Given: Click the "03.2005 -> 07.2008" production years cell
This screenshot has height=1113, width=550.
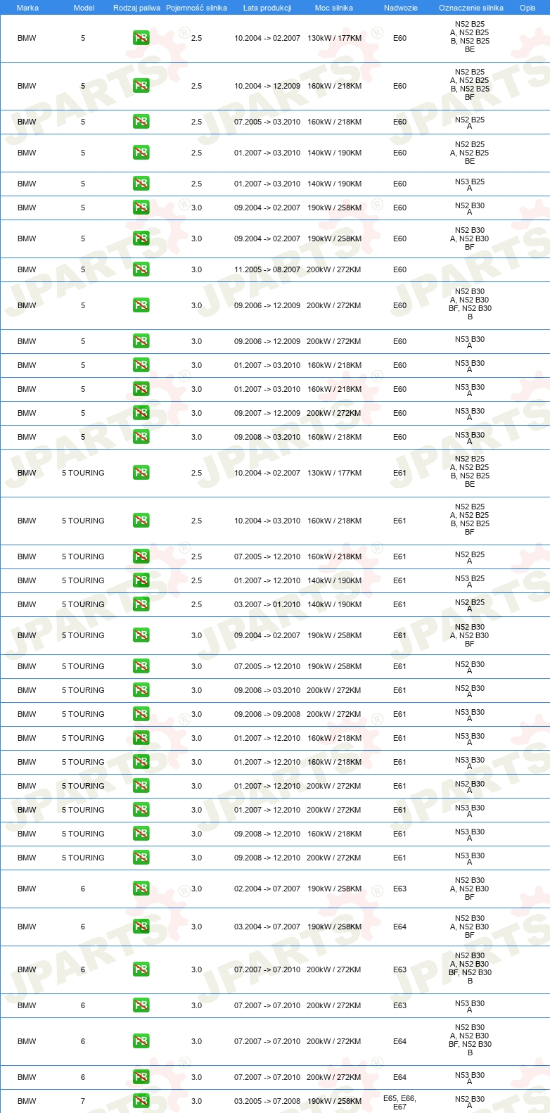Looking at the screenshot, I should [x=267, y=1101].
